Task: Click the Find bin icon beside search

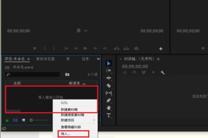Action: pos(67,75)
